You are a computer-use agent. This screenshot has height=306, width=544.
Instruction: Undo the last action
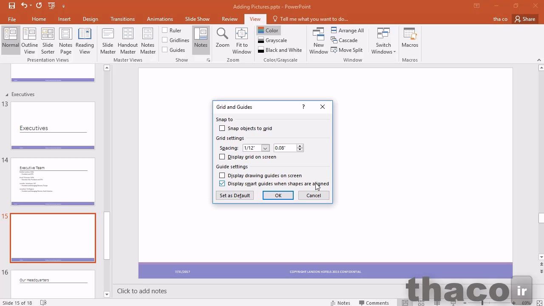click(24, 6)
